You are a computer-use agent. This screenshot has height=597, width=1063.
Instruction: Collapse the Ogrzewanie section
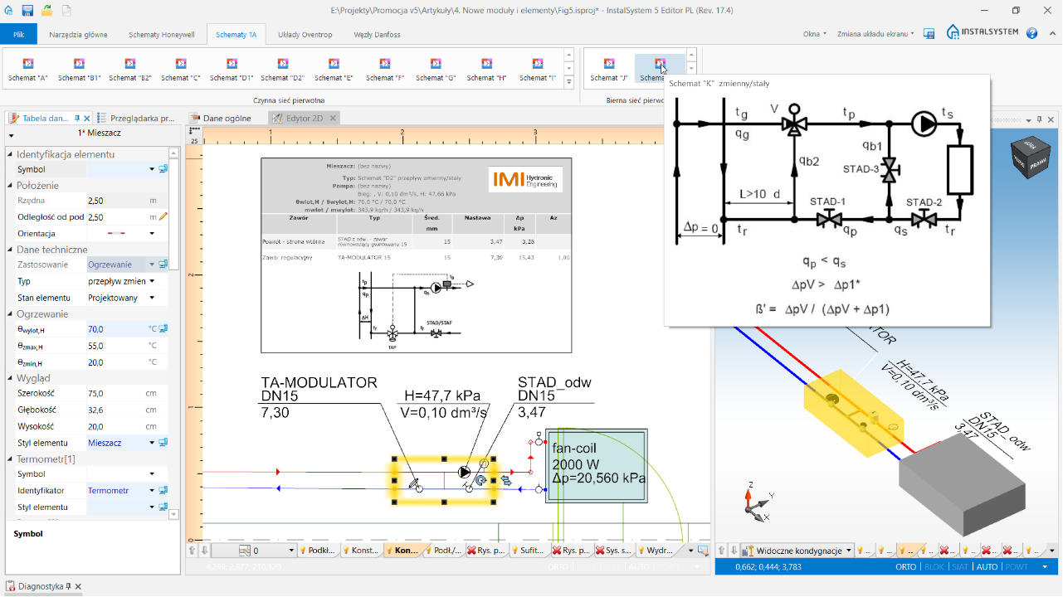10,314
